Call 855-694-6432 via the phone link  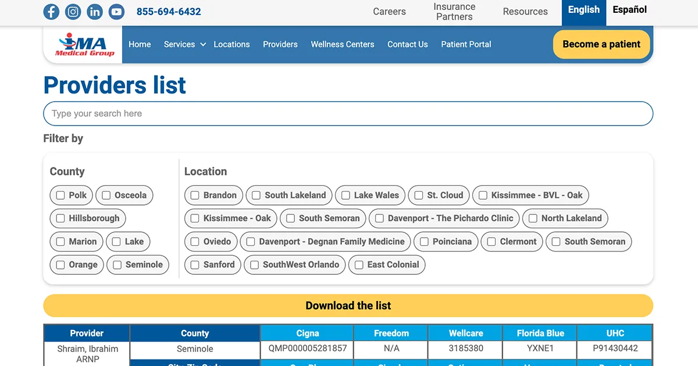[x=168, y=12]
